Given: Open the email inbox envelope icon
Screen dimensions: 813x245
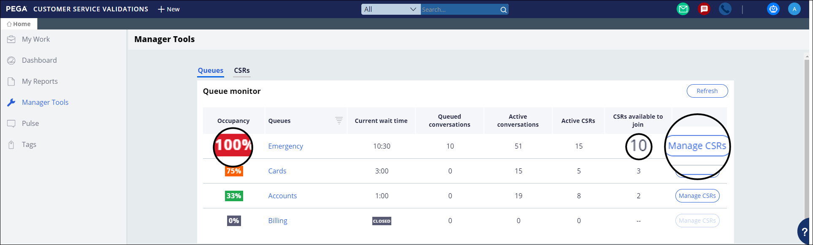Looking at the screenshot, I should 683,9.
